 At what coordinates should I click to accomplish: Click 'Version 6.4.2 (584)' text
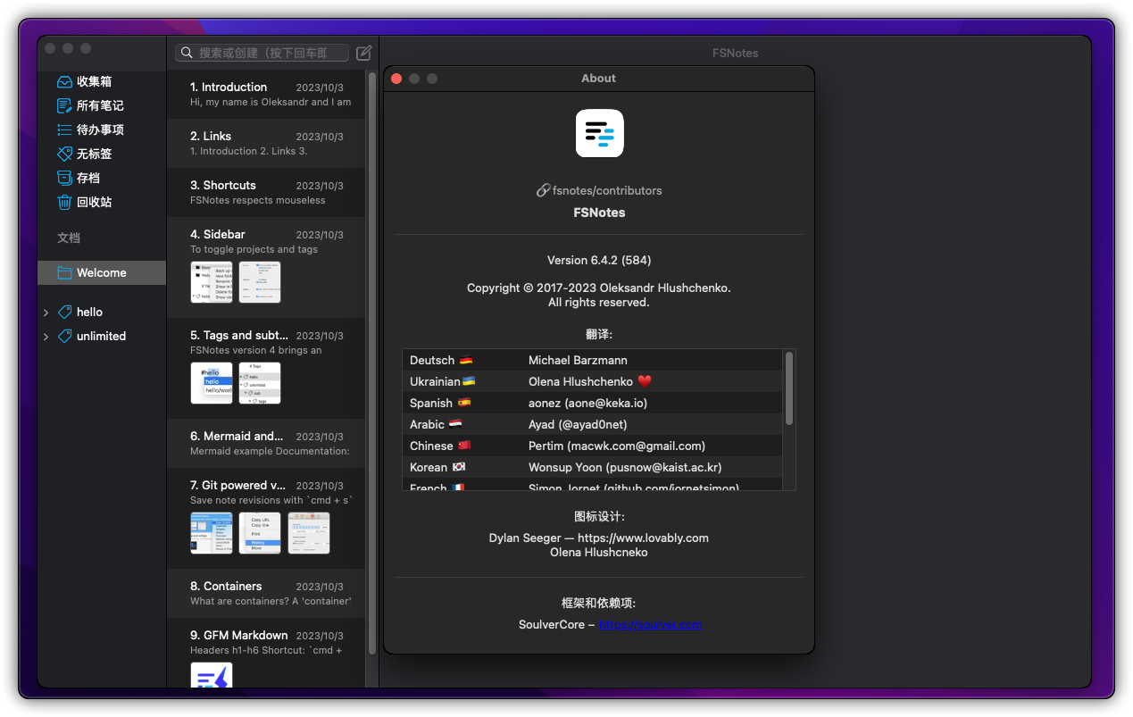[x=599, y=260]
